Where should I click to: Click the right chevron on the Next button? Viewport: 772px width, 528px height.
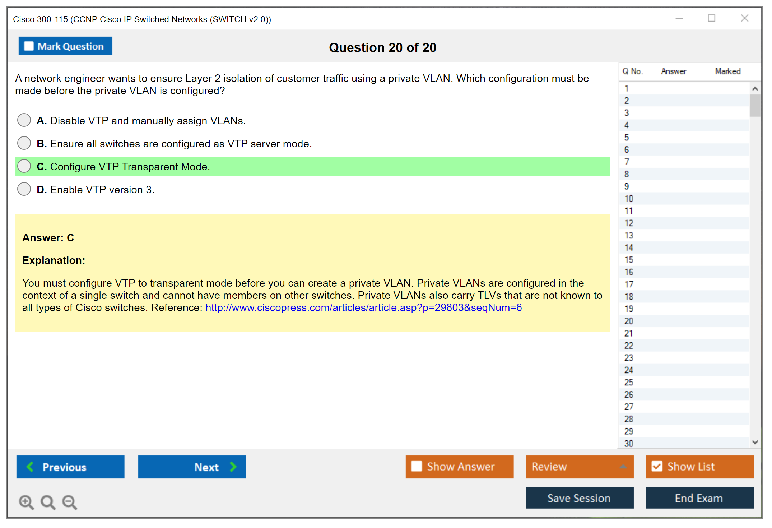click(233, 467)
